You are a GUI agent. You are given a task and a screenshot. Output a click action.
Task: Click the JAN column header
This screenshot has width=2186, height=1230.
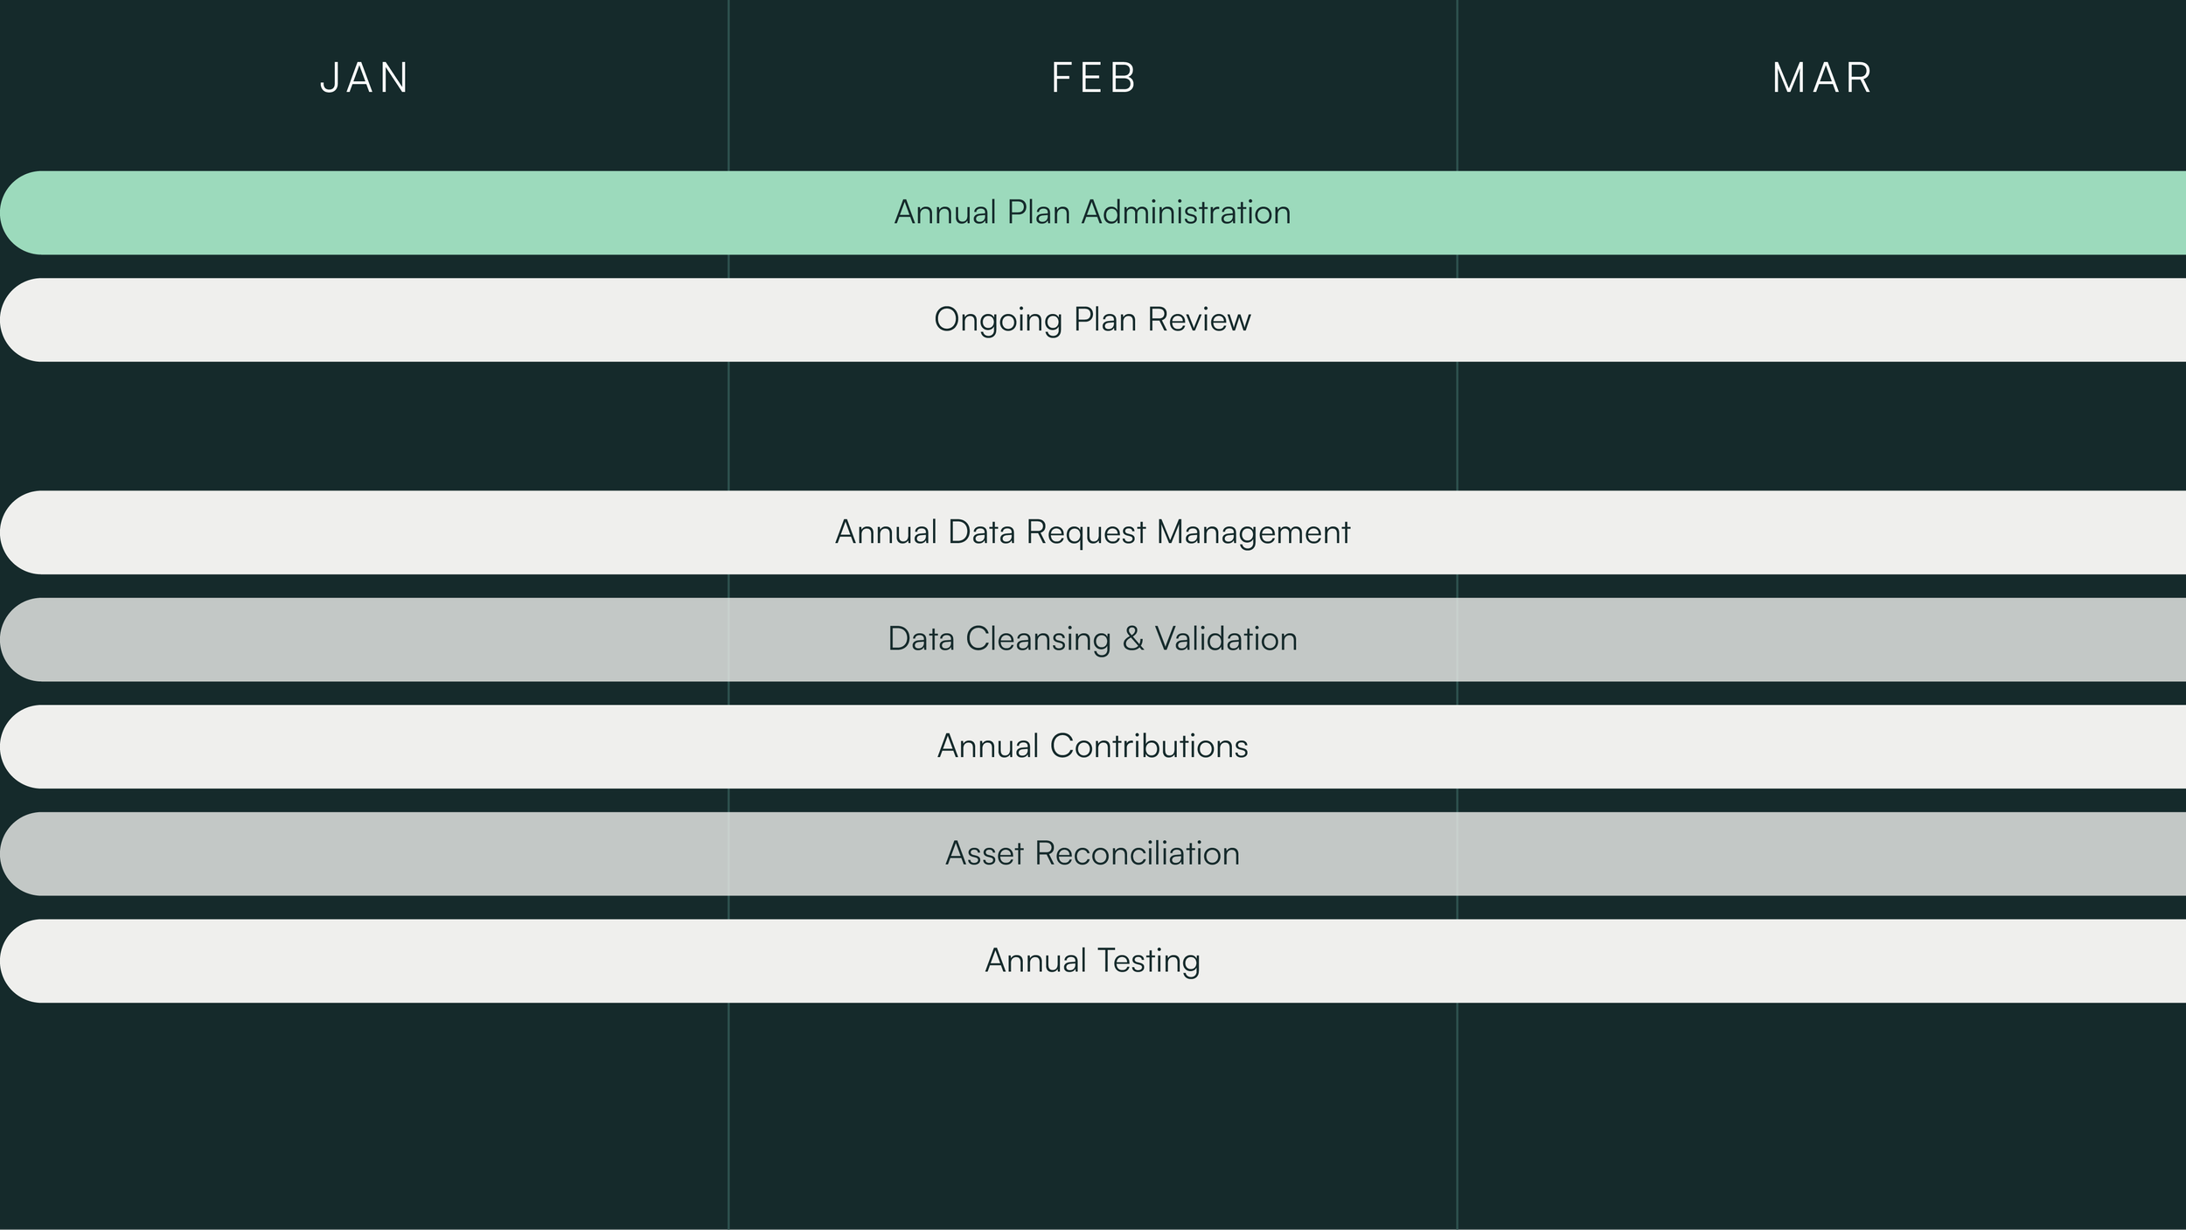point(365,79)
